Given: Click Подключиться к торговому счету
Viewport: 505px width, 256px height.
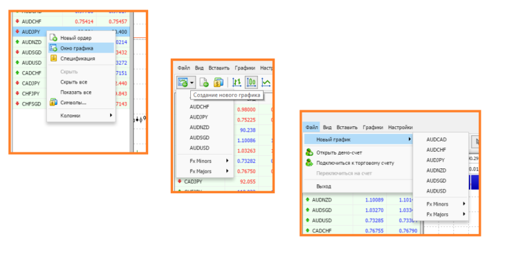Looking at the screenshot, I should pyautogui.click(x=358, y=163).
